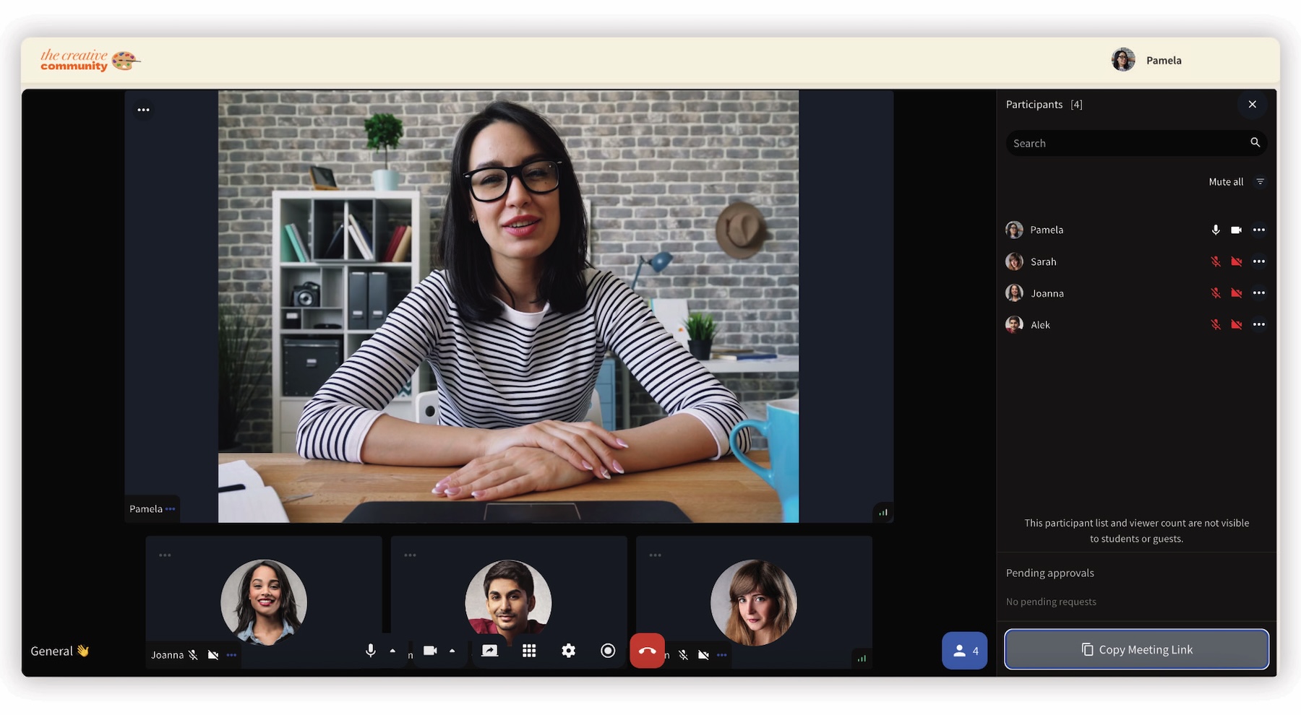The width and height of the screenshot is (1301, 715).
Task: Expand microphone options arrow next to mic
Action: pos(392,651)
